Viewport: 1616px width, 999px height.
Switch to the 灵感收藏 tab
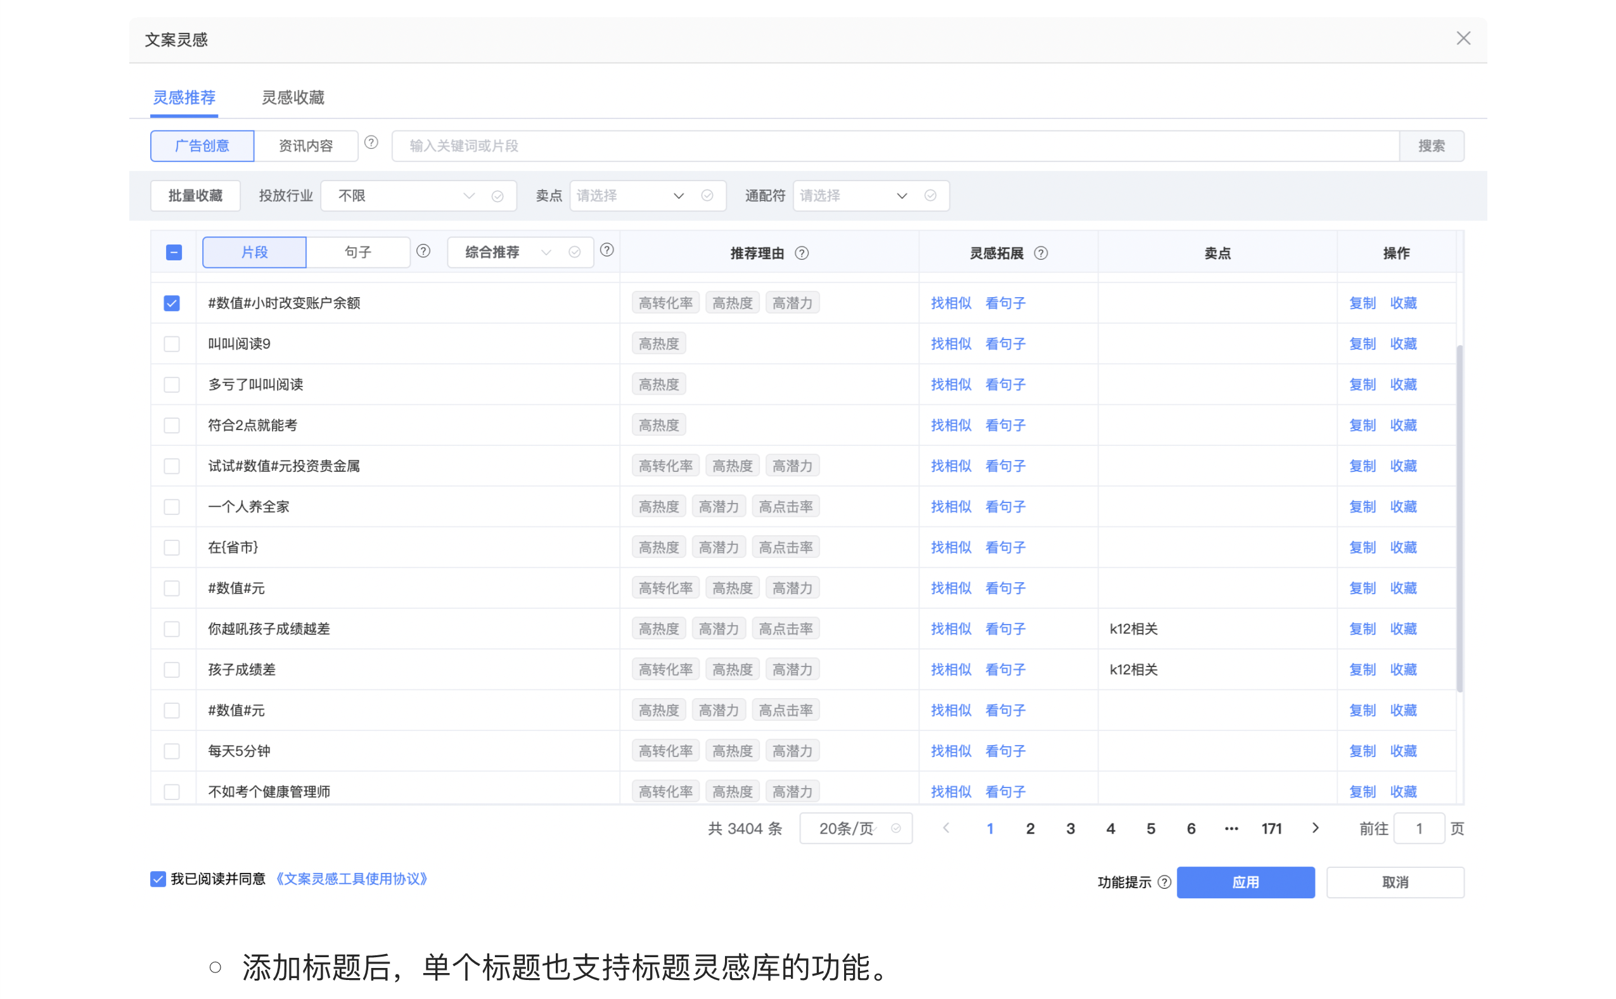click(x=293, y=98)
